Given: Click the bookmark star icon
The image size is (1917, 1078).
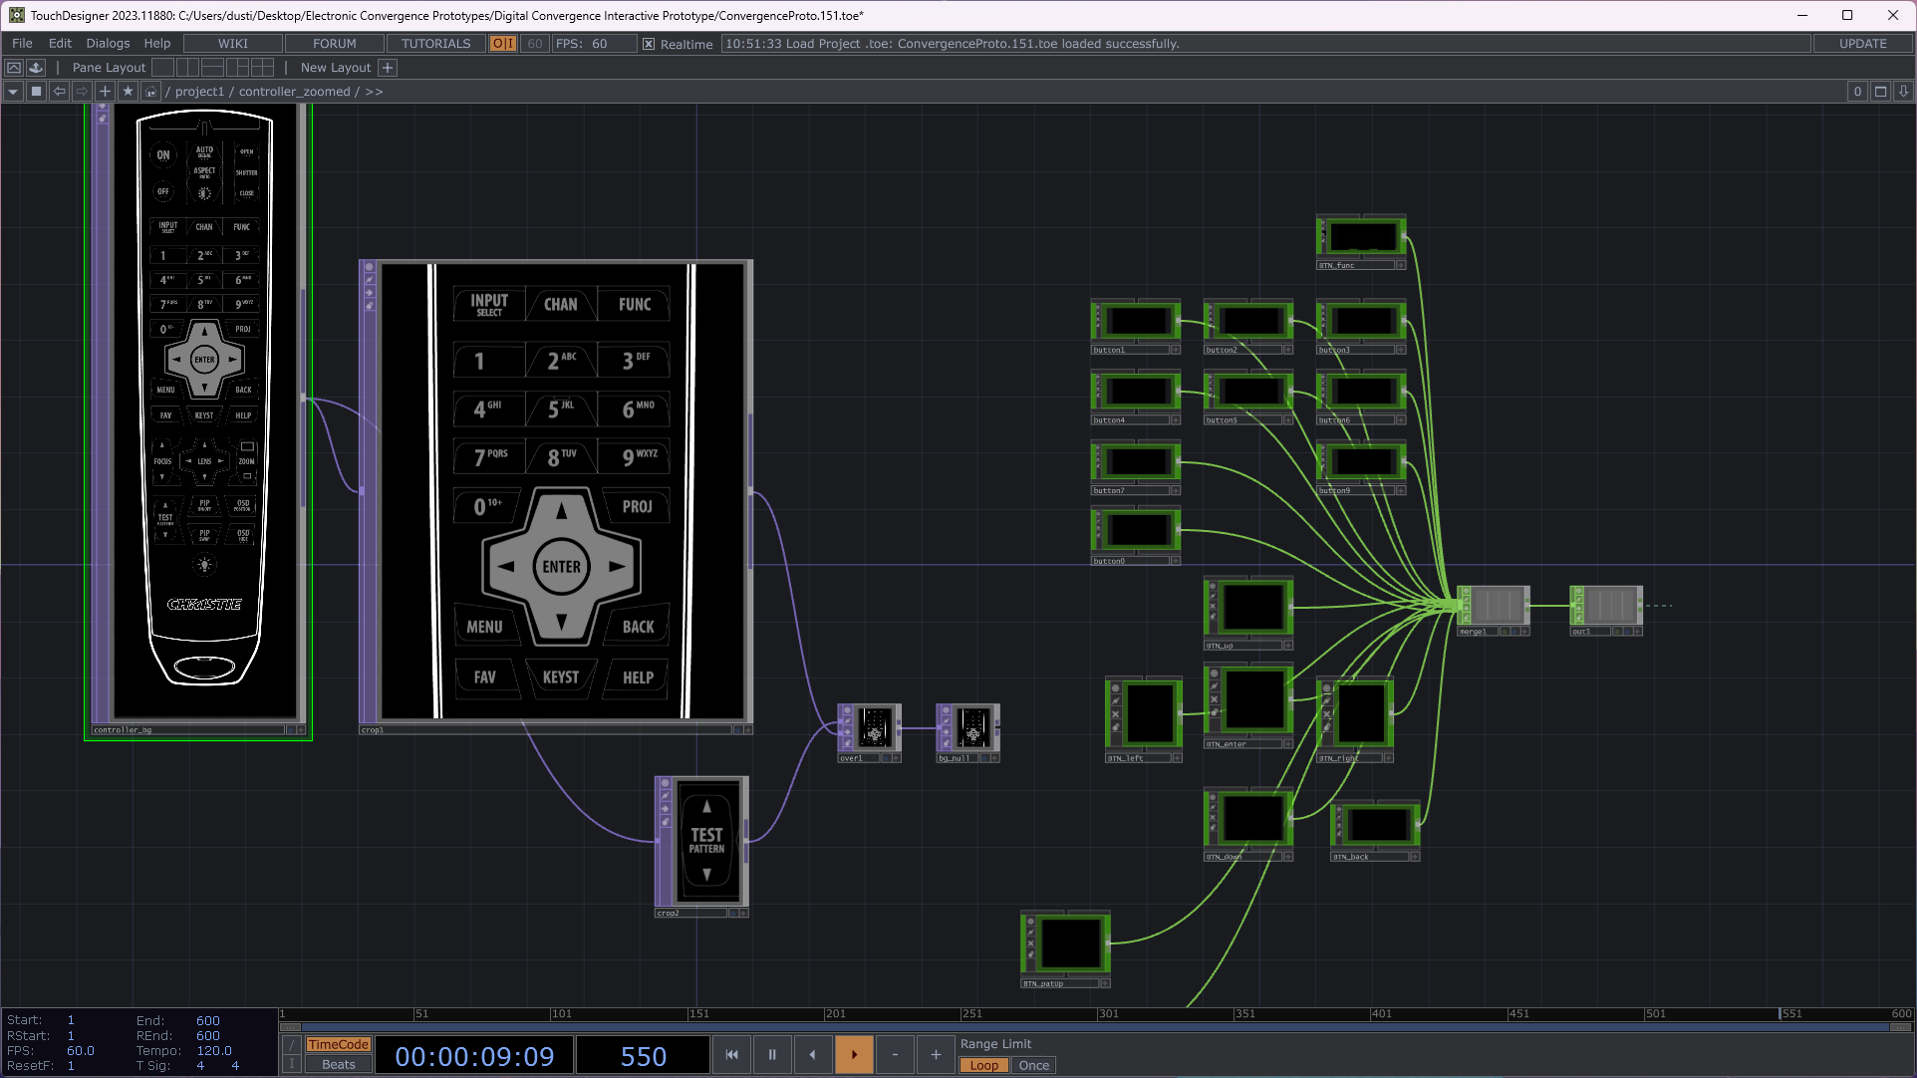Looking at the screenshot, I should point(128,92).
